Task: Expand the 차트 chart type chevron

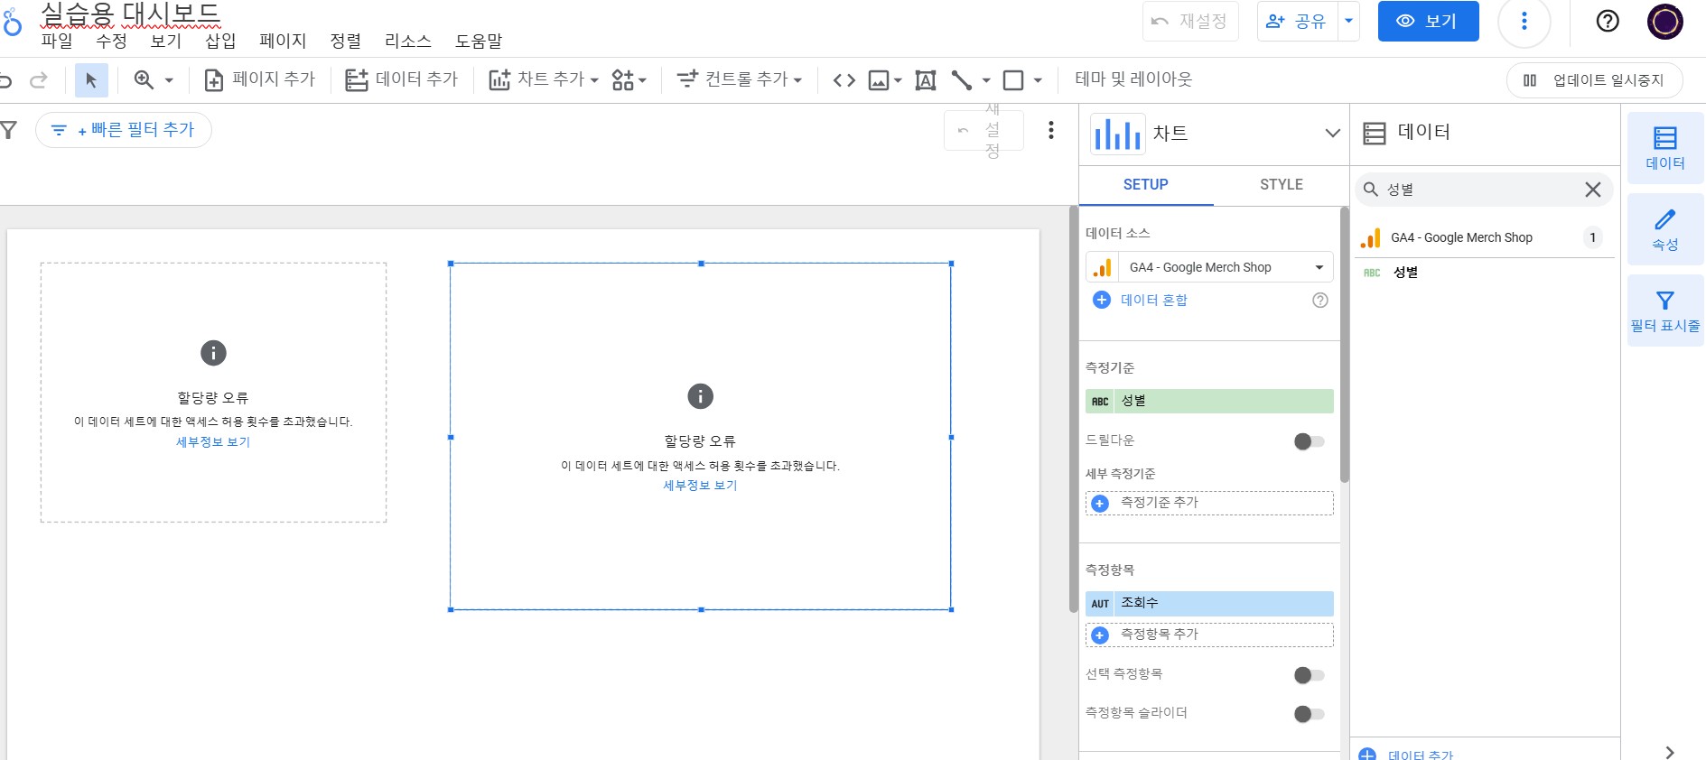Action: [x=1332, y=133]
